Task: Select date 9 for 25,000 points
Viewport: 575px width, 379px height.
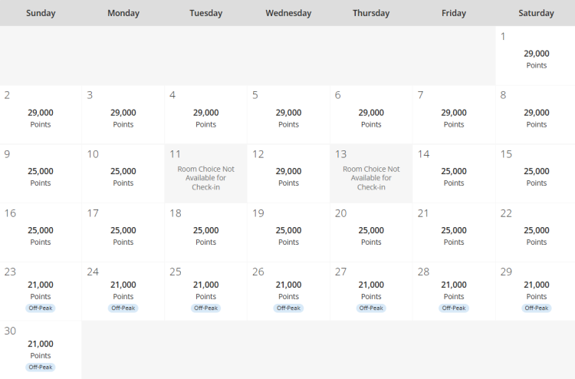Action: [41, 173]
